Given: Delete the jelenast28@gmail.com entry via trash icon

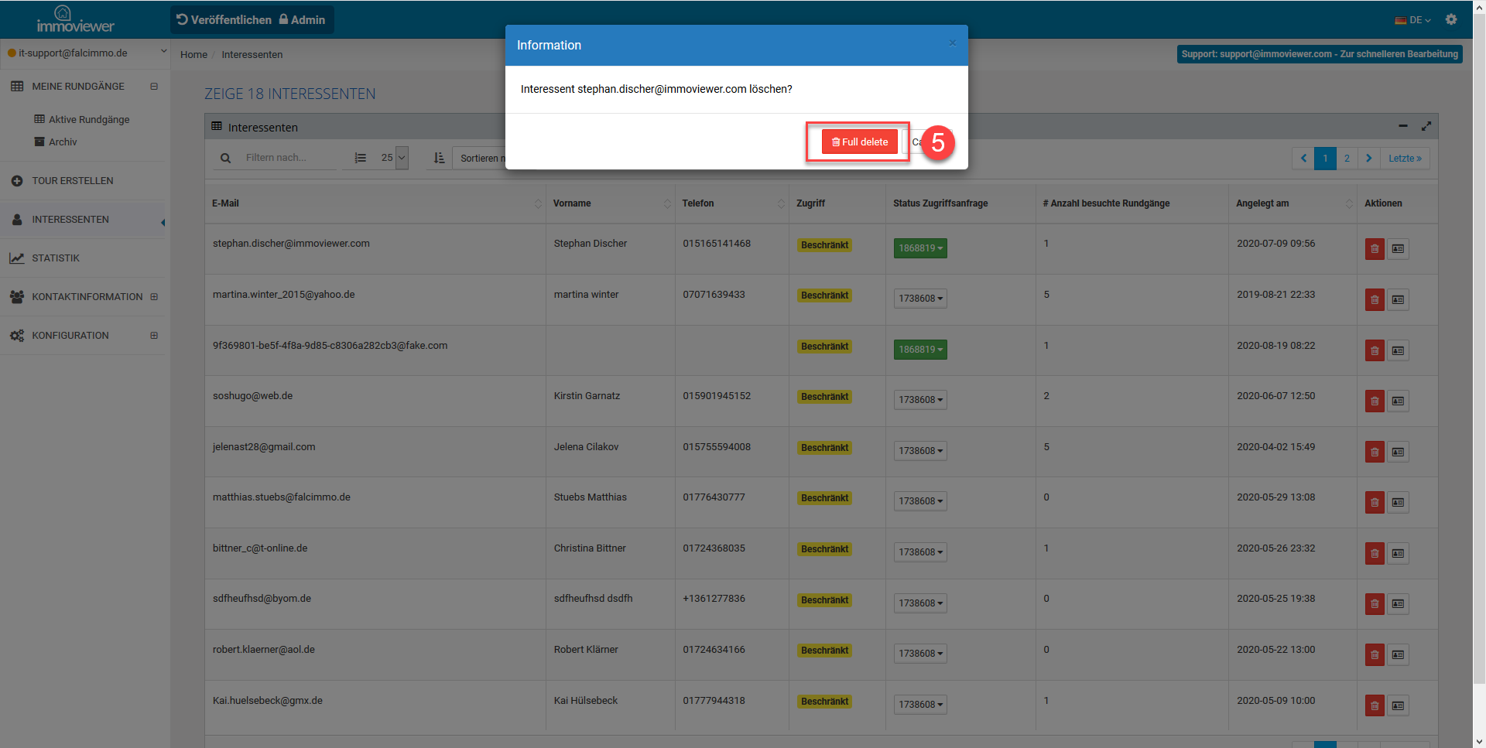Looking at the screenshot, I should pyautogui.click(x=1374, y=452).
